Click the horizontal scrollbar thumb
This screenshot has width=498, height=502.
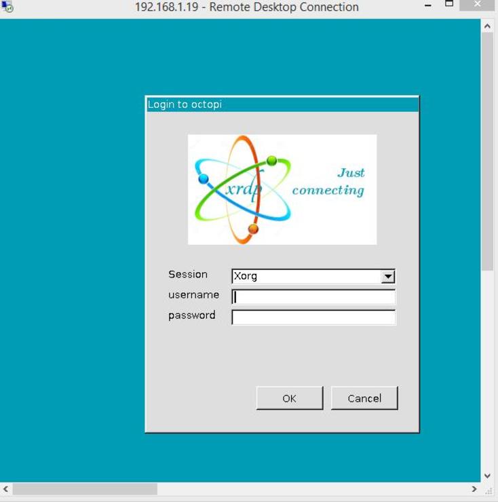85,489
